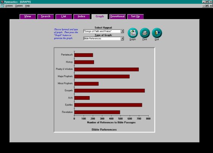Click the "Select Hymnal:" label

[103, 28]
